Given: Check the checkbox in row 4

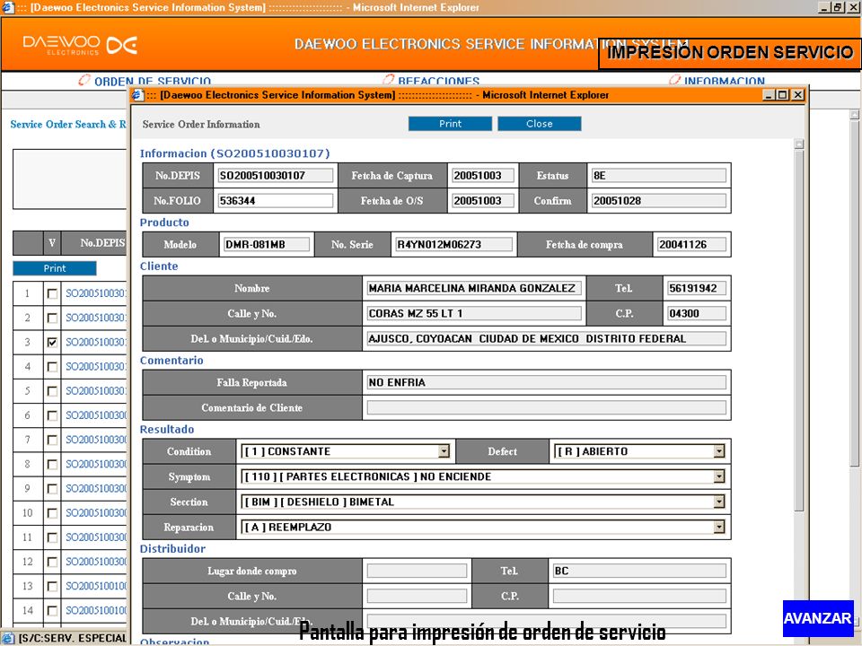Looking at the screenshot, I should click(52, 366).
